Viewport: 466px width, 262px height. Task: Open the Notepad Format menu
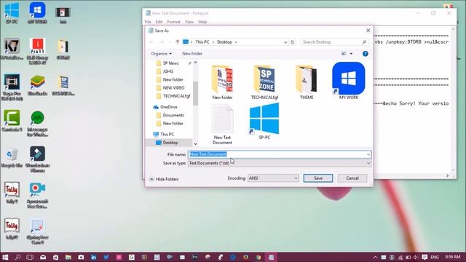tap(173, 22)
